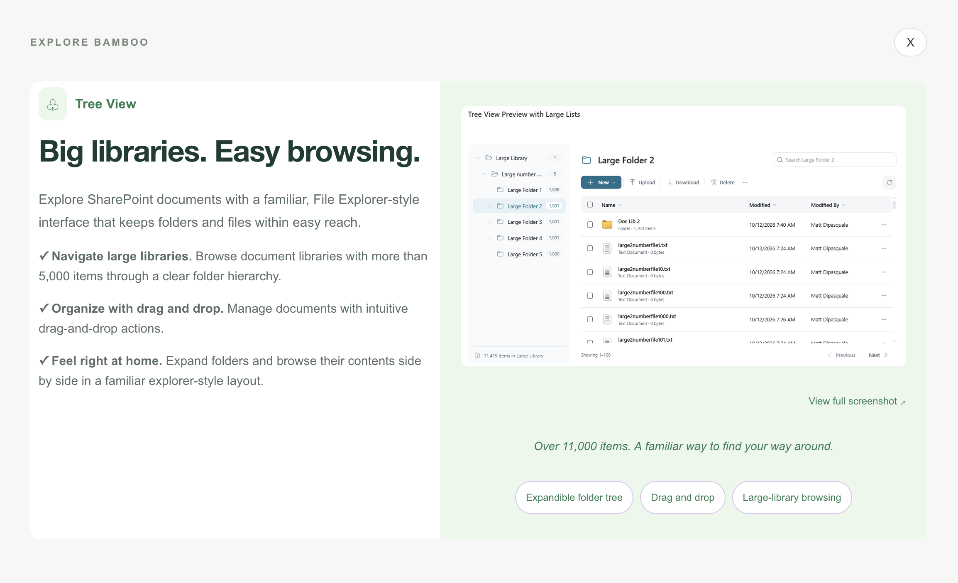Toggle the select-all checkbox in the Name header
958x583 pixels.
[590, 205]
